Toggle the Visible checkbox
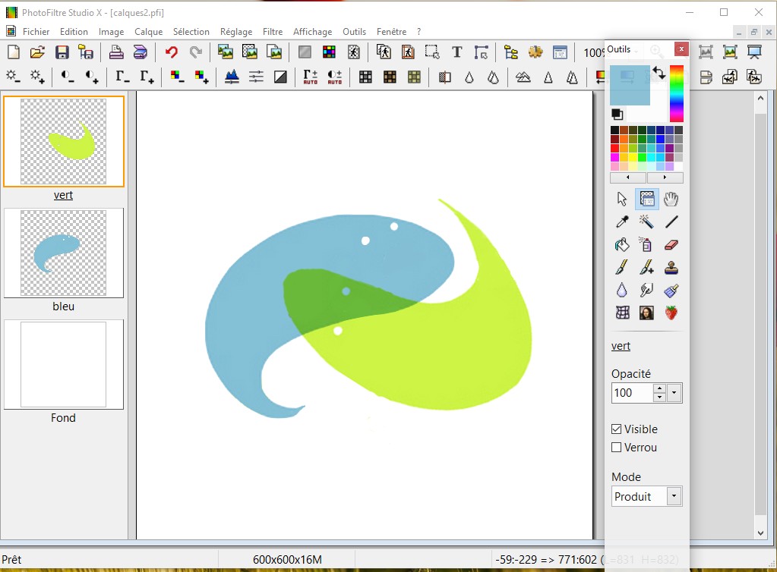This screenshot has width=777, height=572. click(617, 429)
